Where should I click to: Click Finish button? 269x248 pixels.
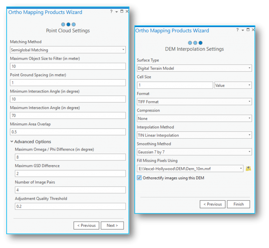click(x=239, y=204)
